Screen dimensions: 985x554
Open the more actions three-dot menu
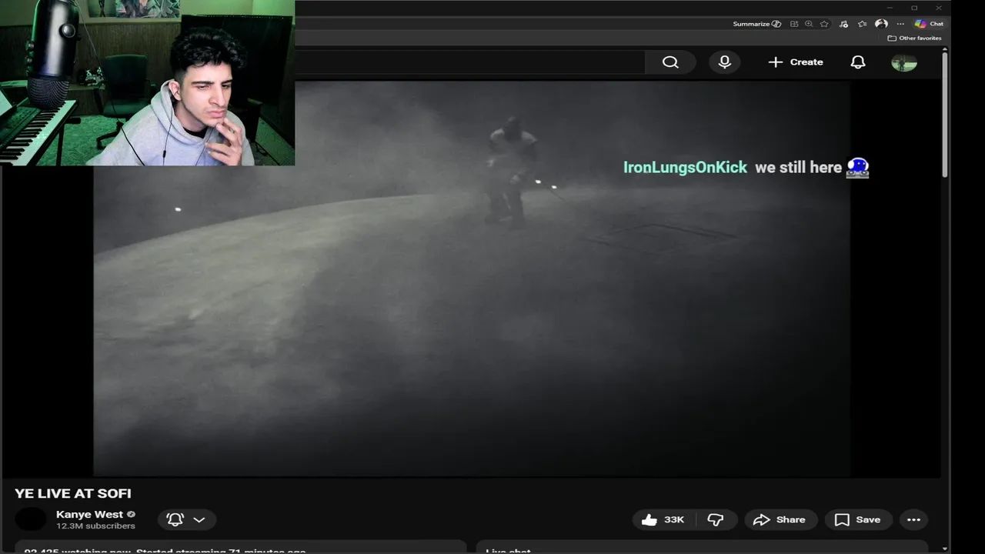coord(913,519)
